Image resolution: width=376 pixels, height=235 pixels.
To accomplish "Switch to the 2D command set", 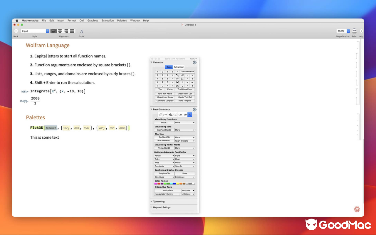I will (x=185, y=115).
